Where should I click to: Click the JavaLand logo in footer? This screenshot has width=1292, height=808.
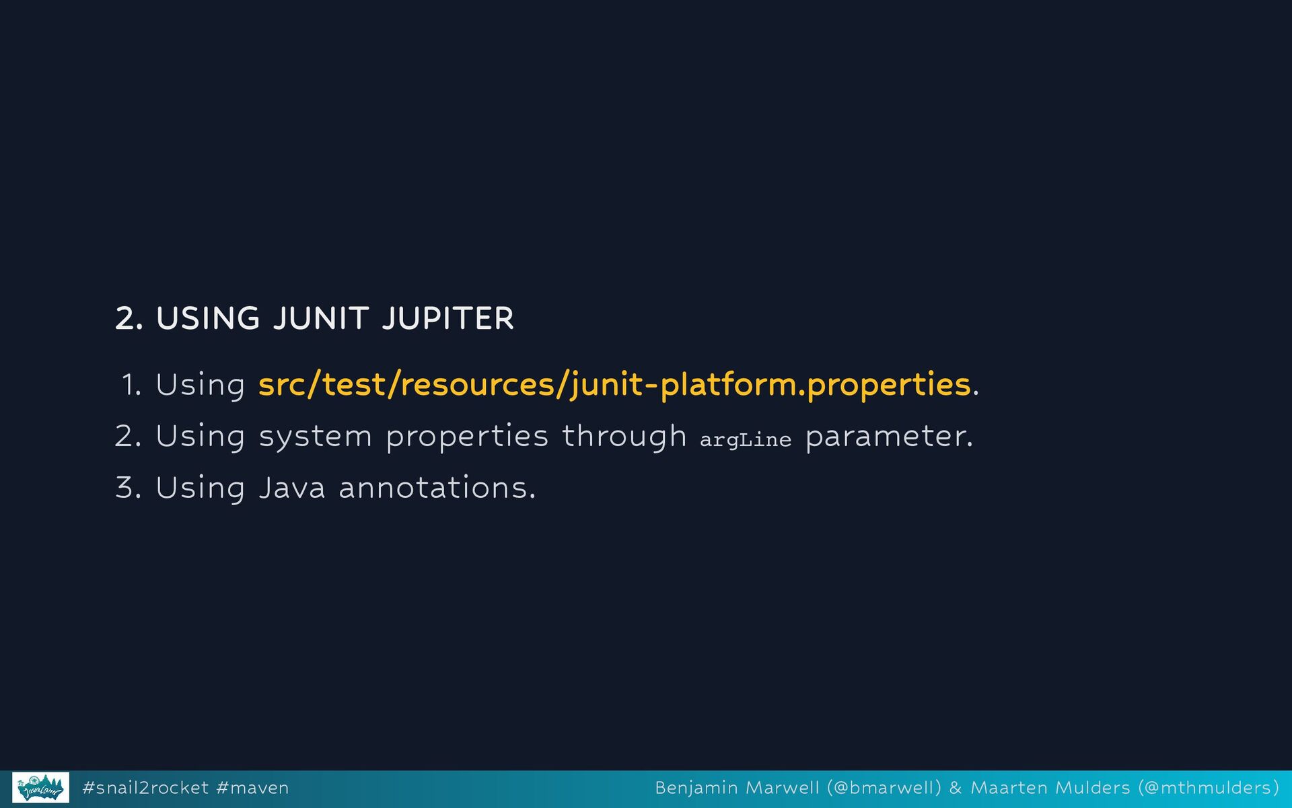40,788
